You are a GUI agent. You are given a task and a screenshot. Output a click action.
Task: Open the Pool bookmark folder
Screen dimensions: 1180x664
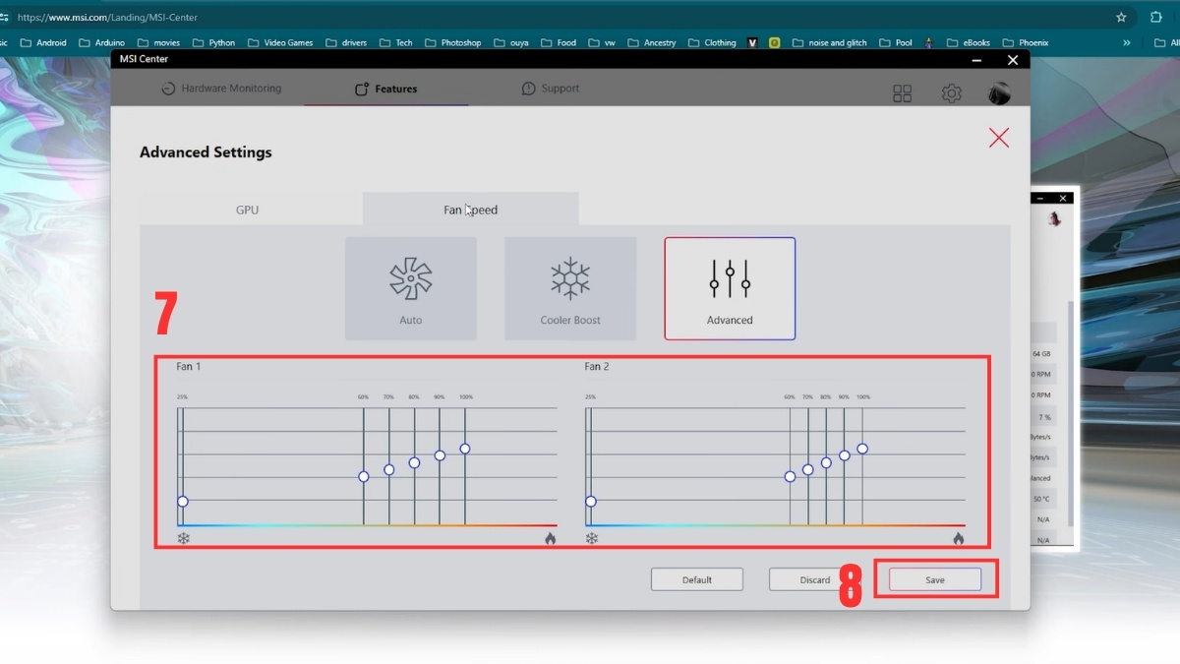click(x=896, y=42)
